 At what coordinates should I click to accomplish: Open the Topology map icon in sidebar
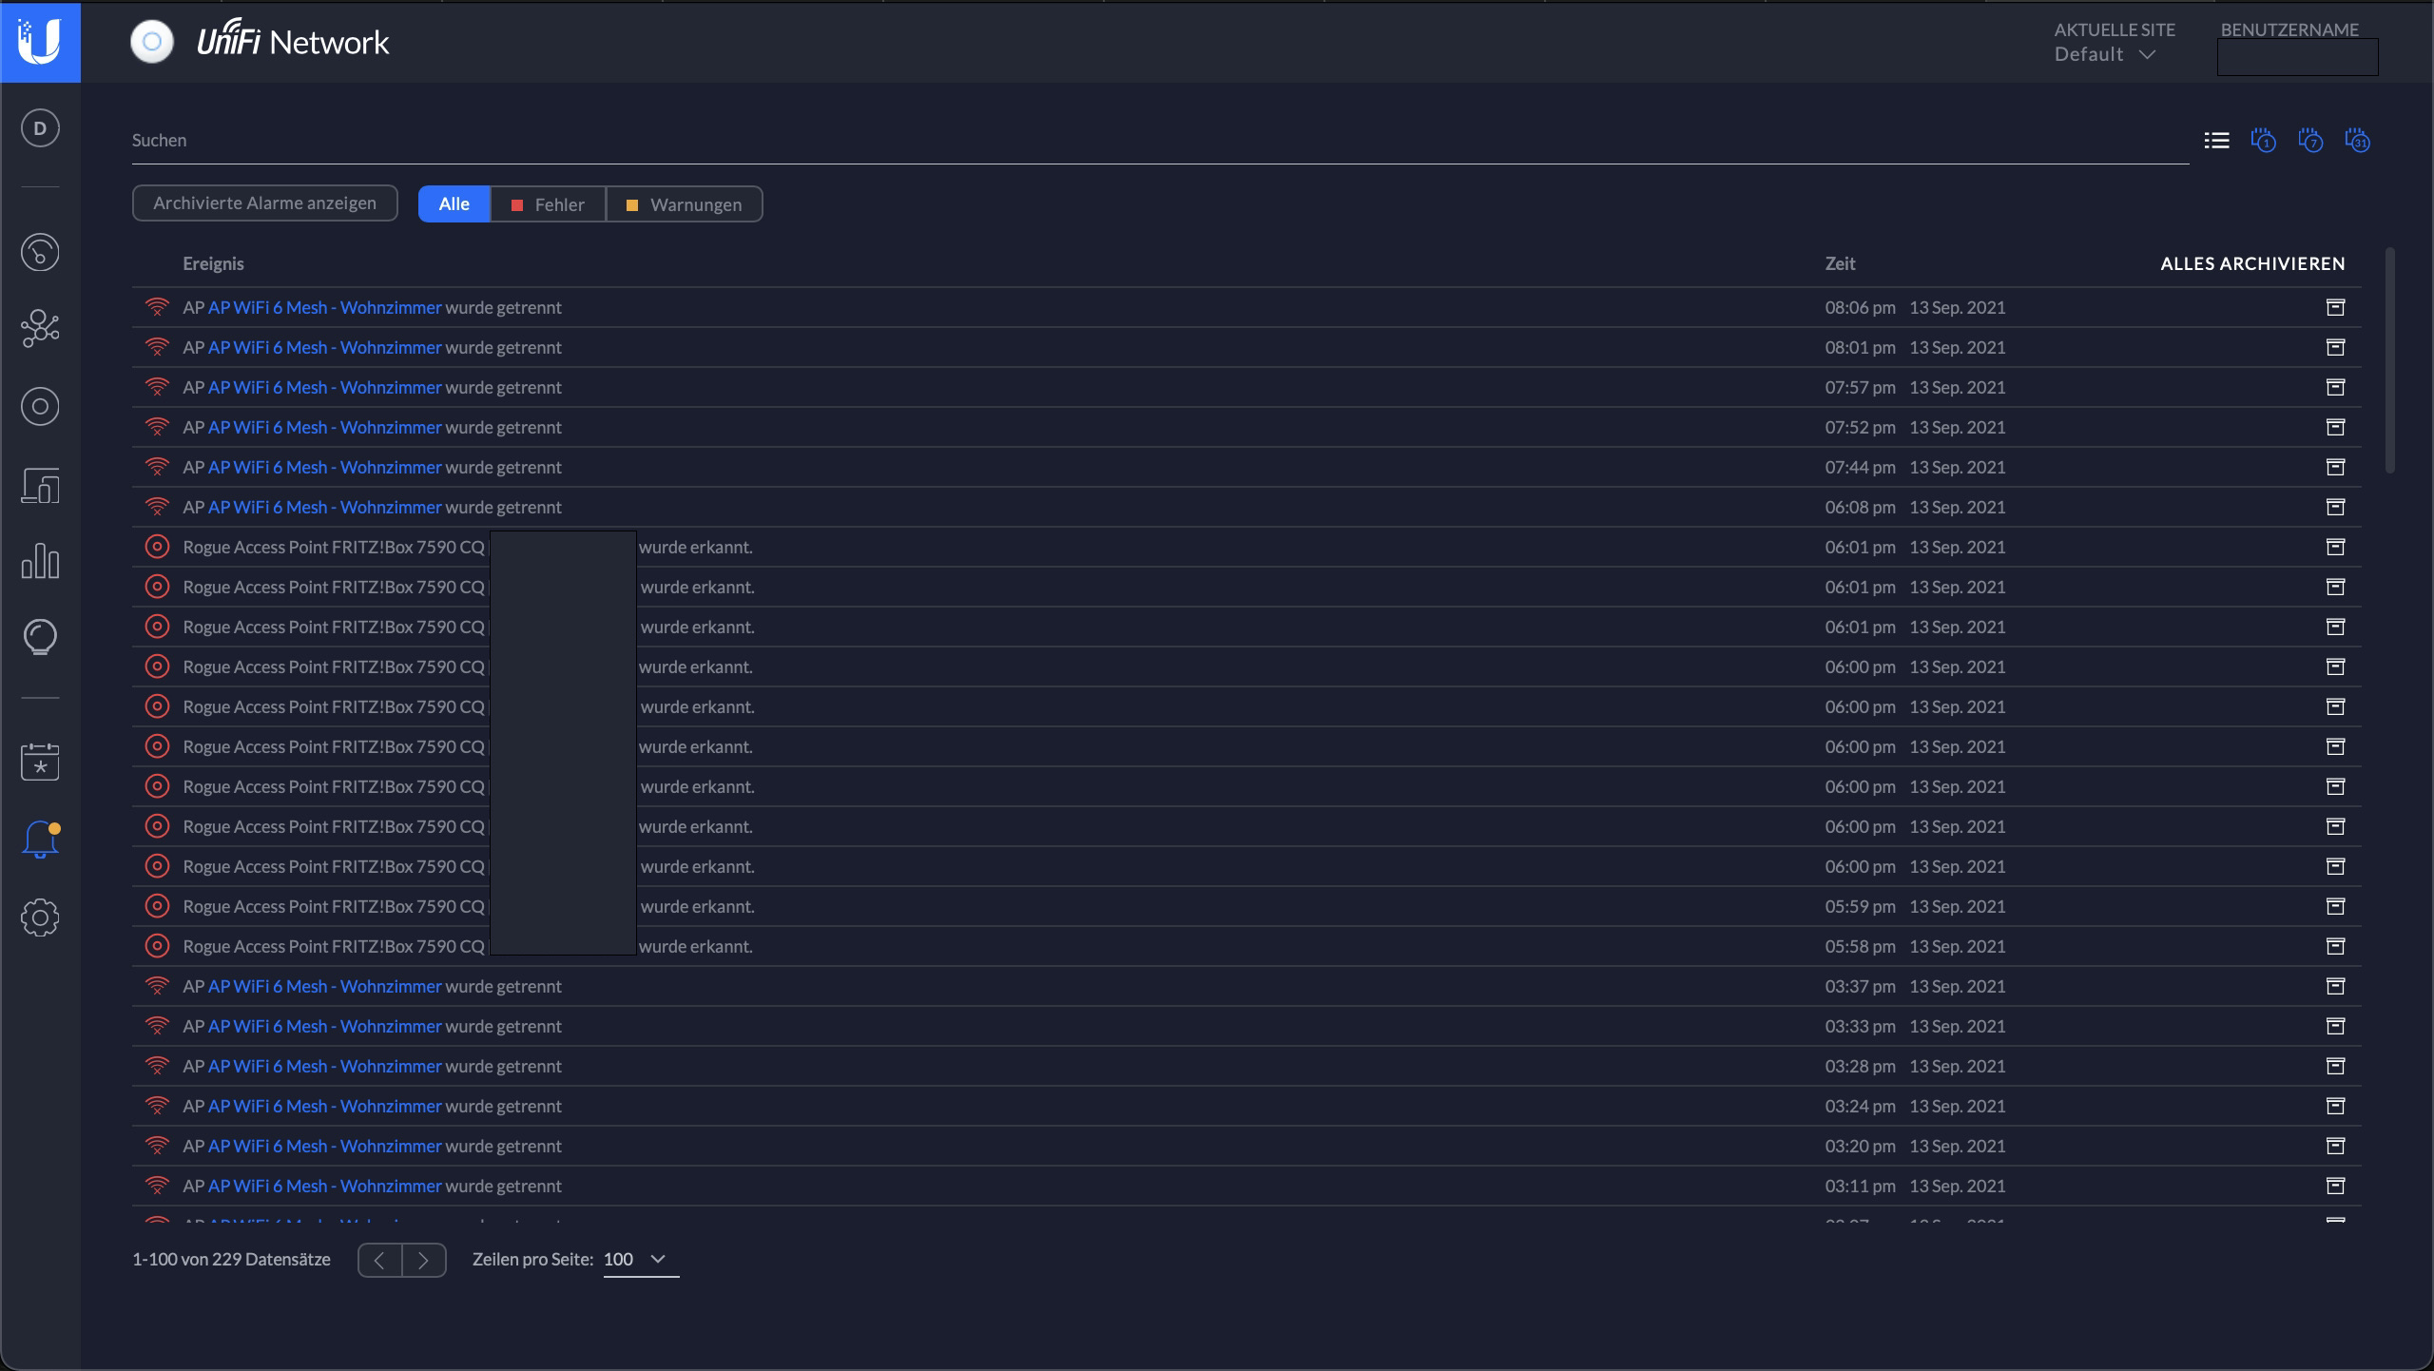click(x=40, y=329)
